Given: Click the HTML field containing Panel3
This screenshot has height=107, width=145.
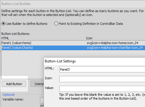Looking at the screenshot, I should click(x=102, y=69).
